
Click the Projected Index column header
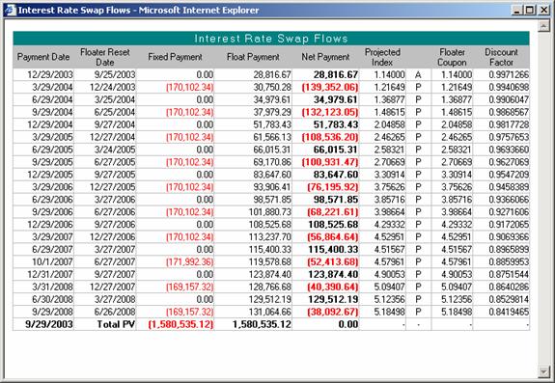click(x=382, y=57)
